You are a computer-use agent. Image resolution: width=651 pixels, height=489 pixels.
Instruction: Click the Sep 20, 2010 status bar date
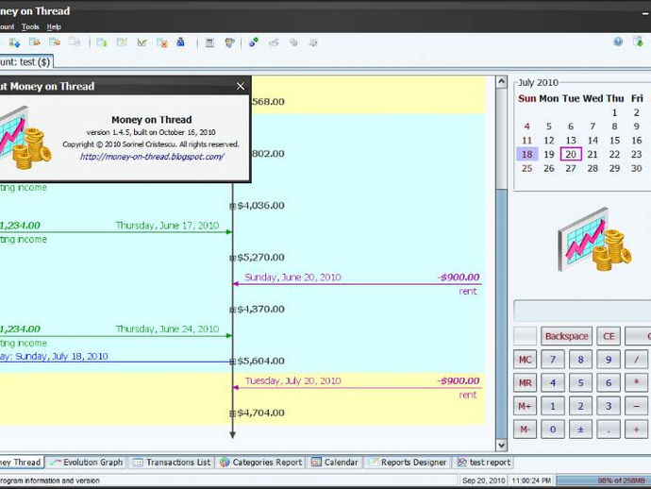[483, 481]
